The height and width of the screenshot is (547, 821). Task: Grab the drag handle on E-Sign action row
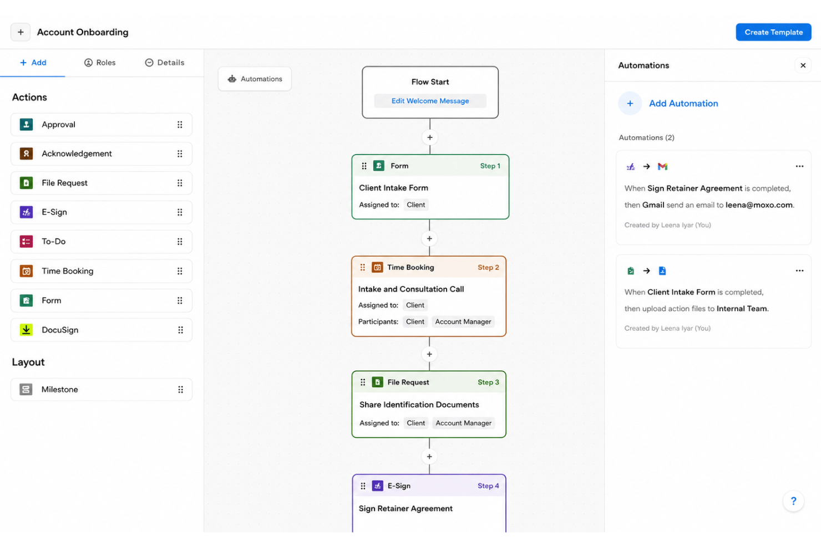(180, 212)
